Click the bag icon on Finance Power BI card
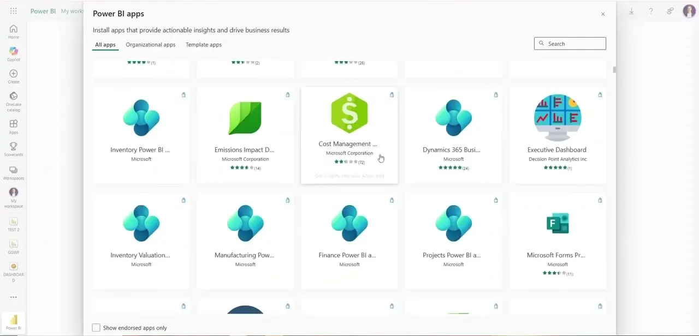 pos(392,200)
